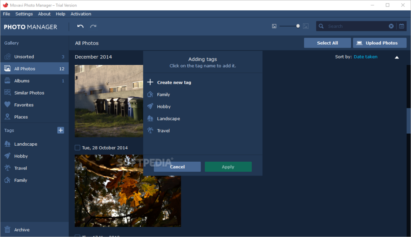Change the Date taken sort option
Screen dimensions: 411x237
click(365, 56)
